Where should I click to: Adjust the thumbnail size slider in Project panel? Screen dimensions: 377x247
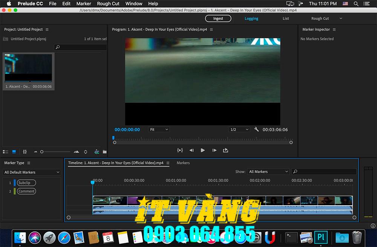click(x=42, y=151)
